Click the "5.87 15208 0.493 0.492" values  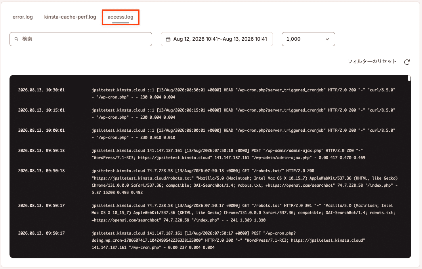(x=117, y=192)
